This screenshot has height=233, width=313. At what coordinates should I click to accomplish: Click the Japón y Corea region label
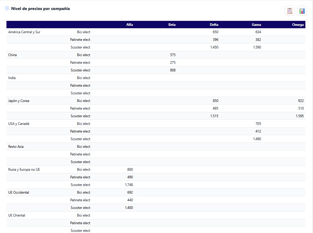pyautogui.click(x=18, y=101)
